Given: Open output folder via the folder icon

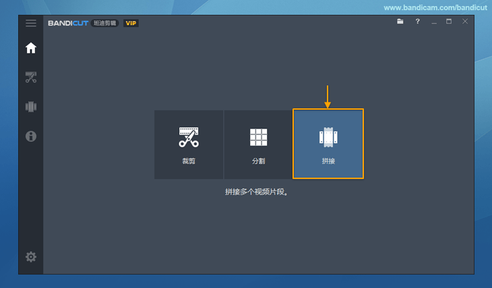Looking at the screenshot, I should click(400, 22).
